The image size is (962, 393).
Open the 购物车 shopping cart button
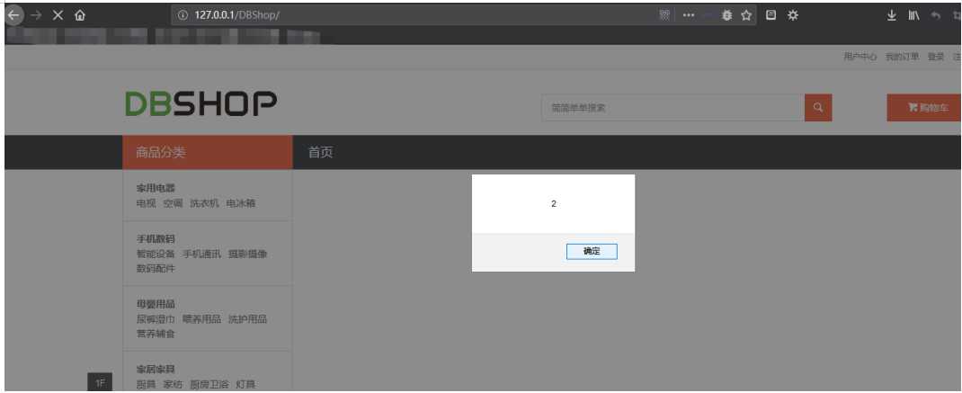[x=924, y=108]
